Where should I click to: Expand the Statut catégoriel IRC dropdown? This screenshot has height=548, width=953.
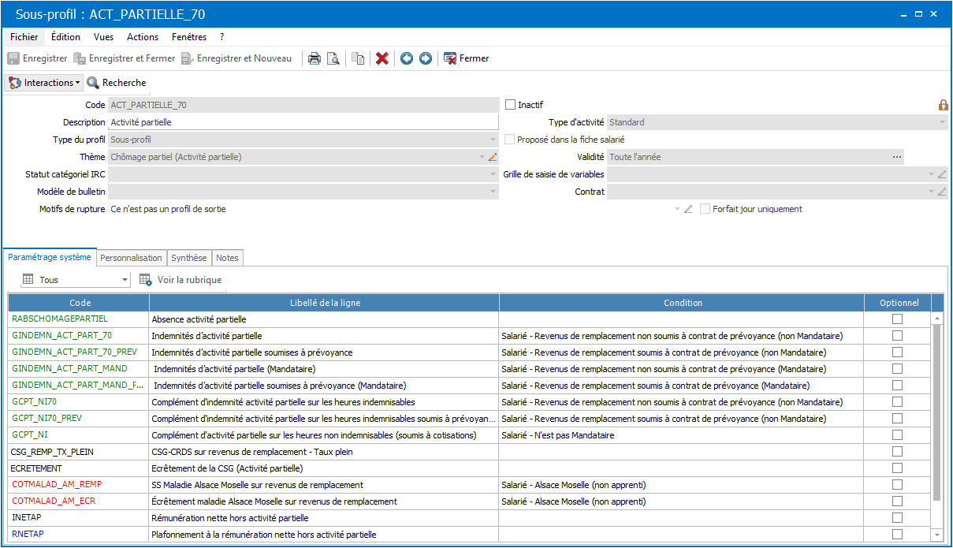[x=493, y=174]
